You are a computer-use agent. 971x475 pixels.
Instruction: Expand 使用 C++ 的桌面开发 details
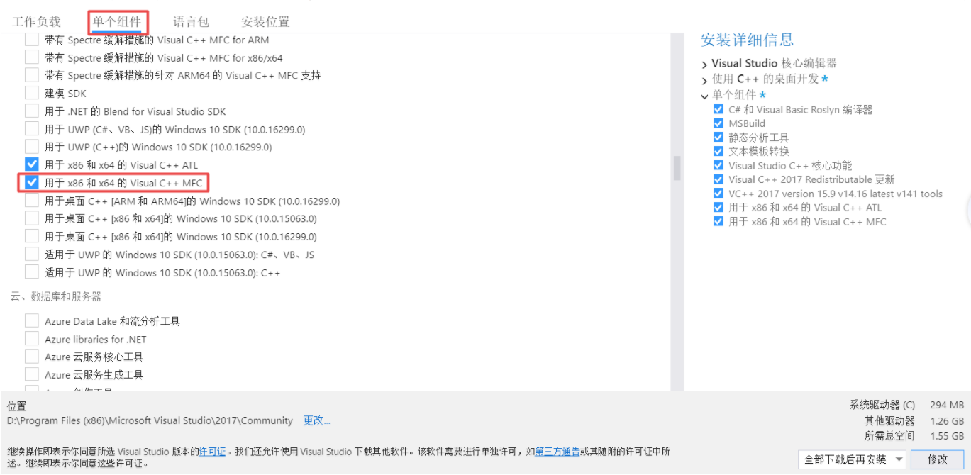(704, 80)
